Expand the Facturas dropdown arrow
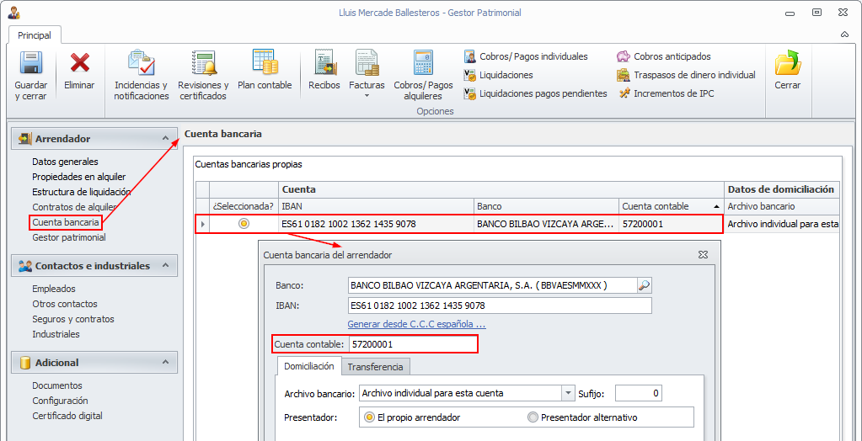The height and width of the screenshot is (441, 862). pos(367,96)
